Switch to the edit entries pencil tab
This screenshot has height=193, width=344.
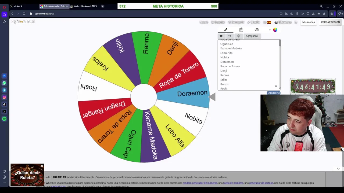(x=225, y=30)
